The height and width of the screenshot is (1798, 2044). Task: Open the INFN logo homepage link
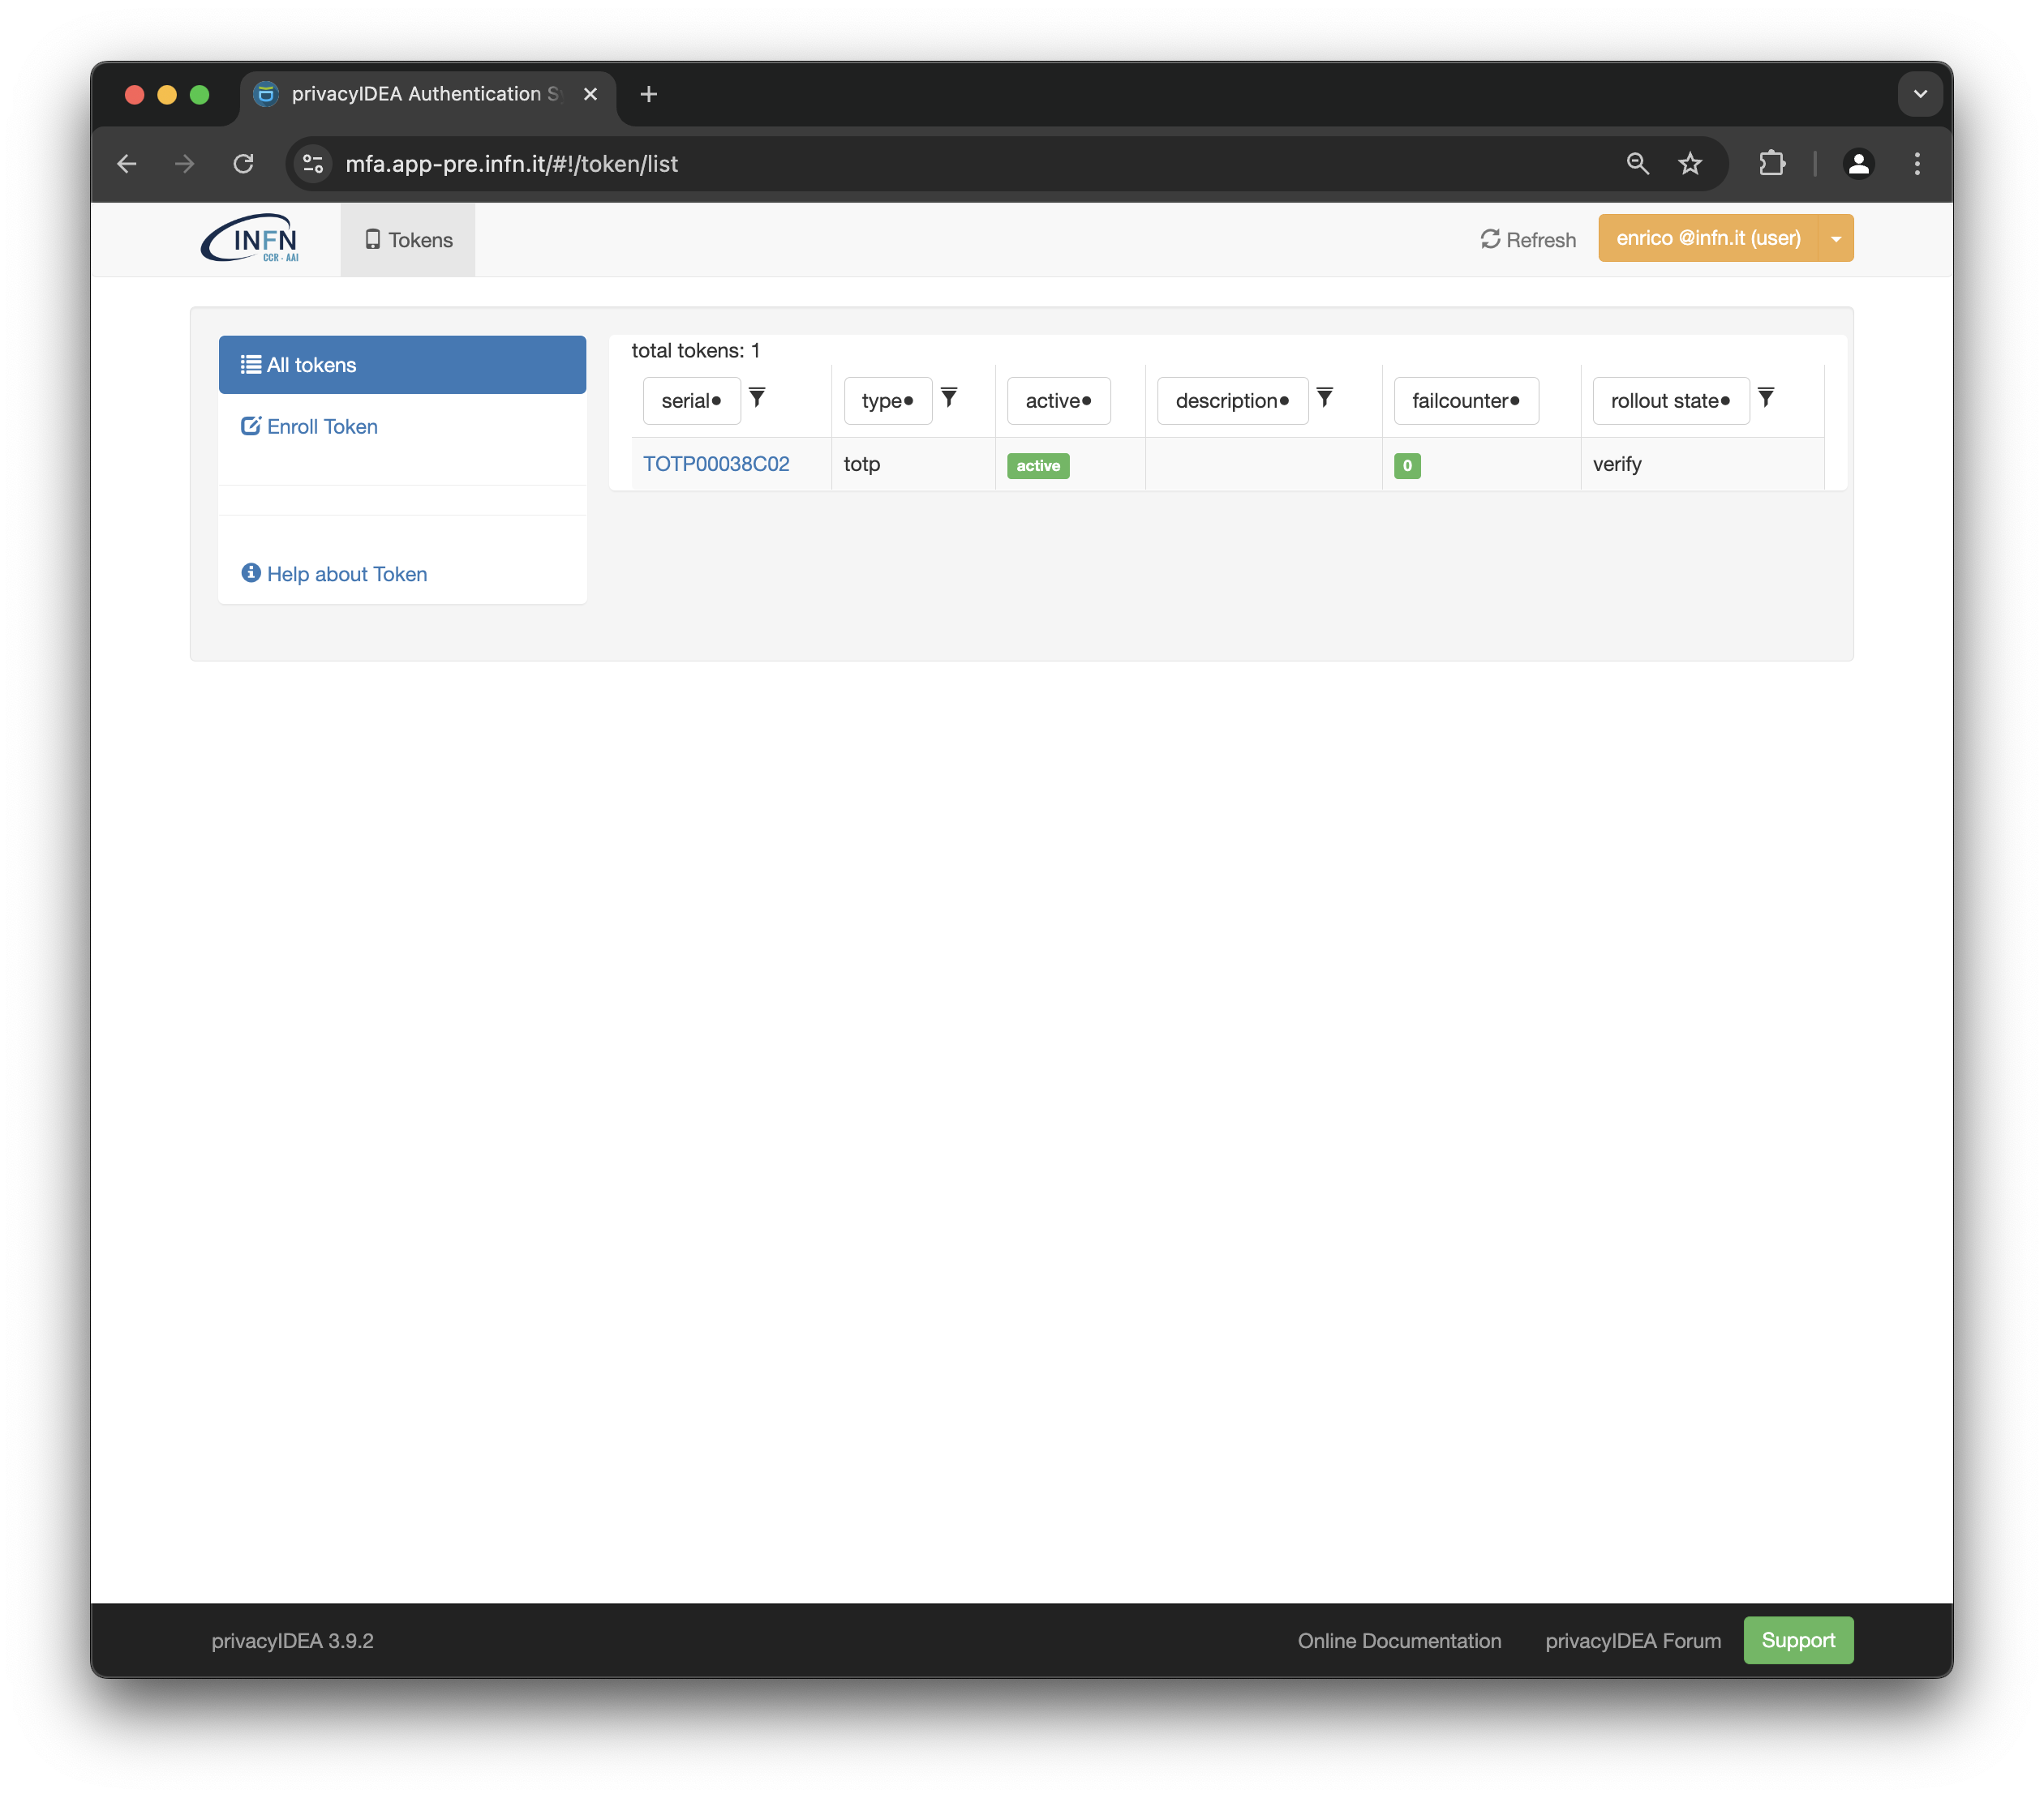(x=255, y=240)
